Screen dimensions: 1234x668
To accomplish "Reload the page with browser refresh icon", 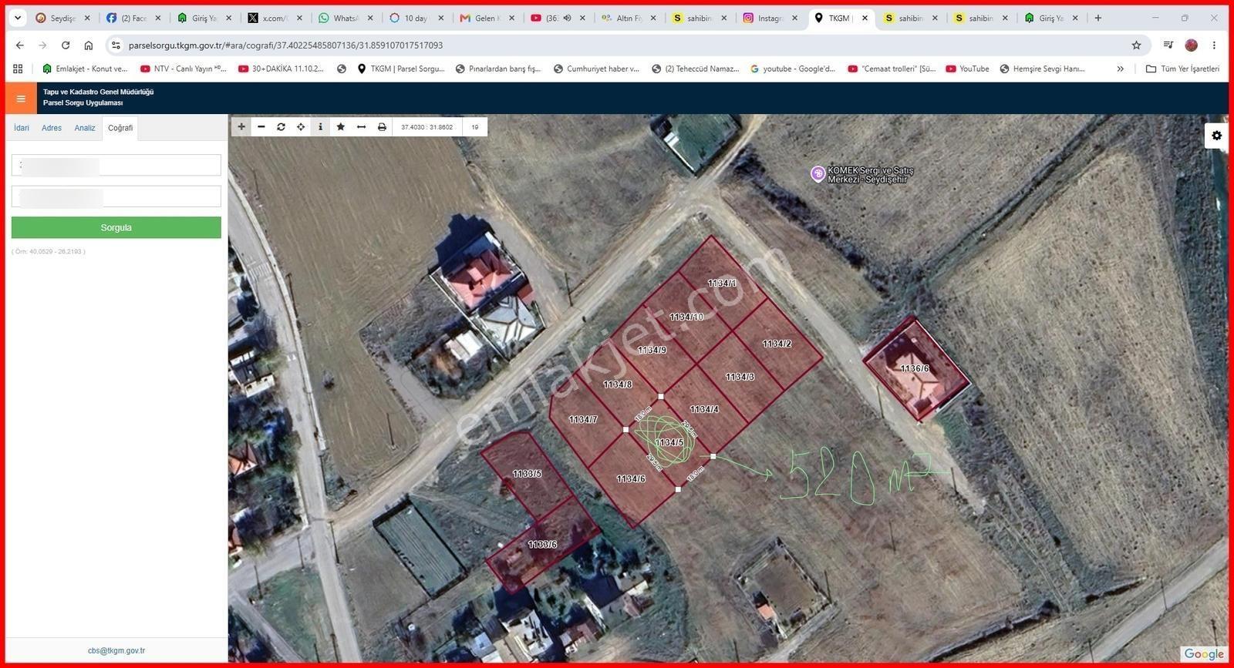I will pyautogui.click(x=66, y=45).
